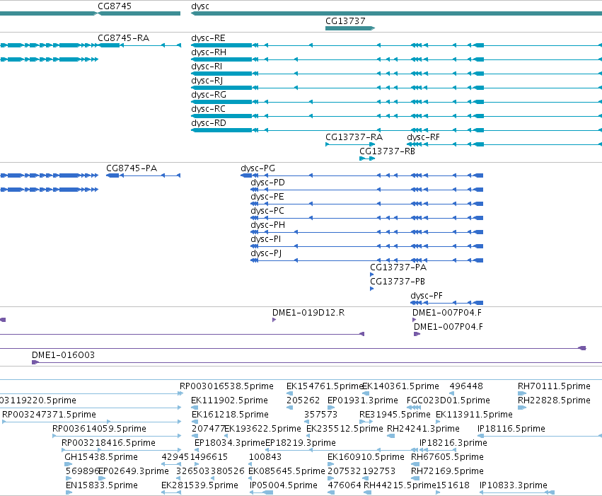Select the dysc-PE protein label
The image size is (602, 496).
[267, 197]
